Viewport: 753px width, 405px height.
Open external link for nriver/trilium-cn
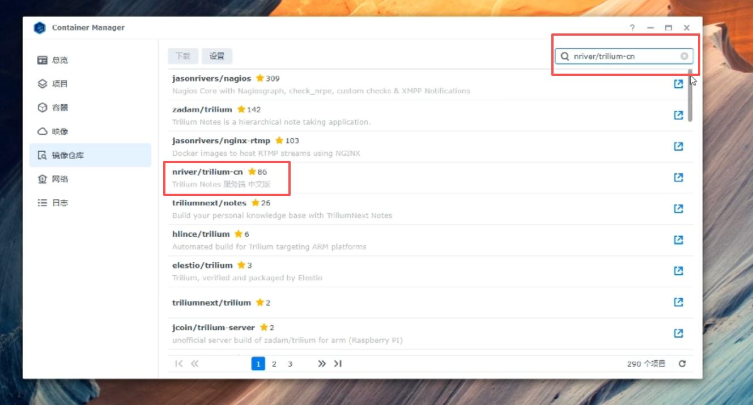(678, 177)
